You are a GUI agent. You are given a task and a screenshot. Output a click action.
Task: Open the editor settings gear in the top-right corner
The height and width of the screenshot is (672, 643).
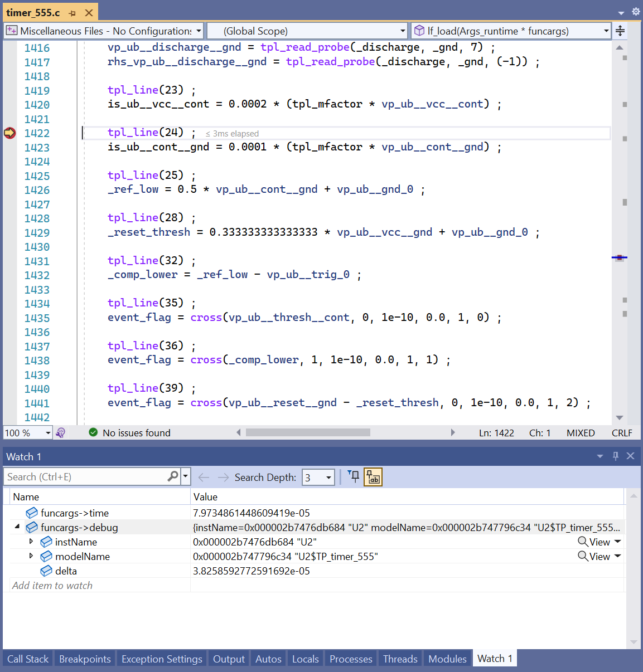pyautogui.click(x=635, y=11)
